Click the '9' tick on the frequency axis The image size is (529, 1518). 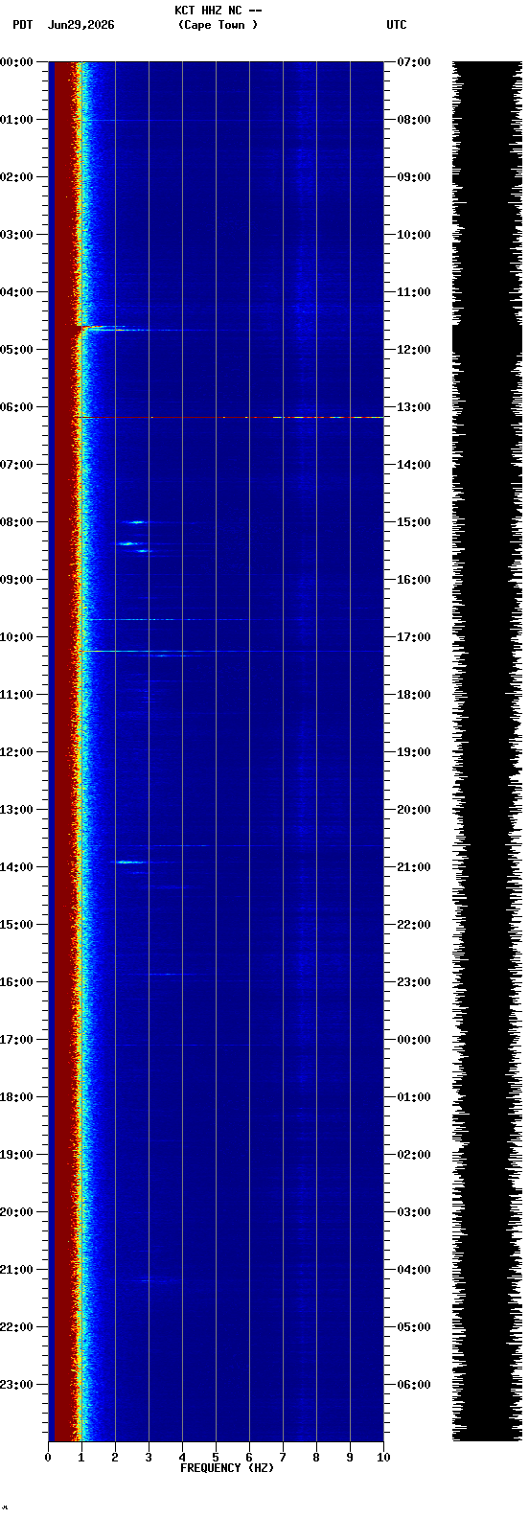[x=350, y=1458]
